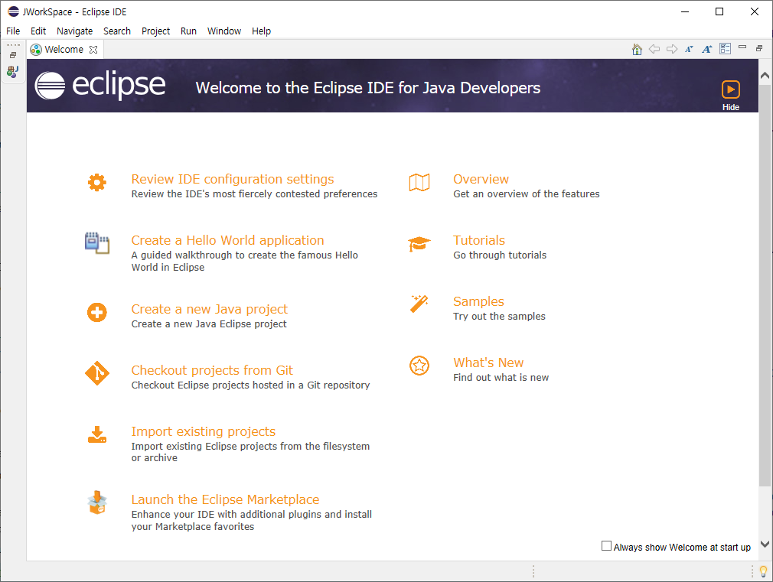Viewport: 773px width, 582px height.
Task: Select the Welcome tab
Action: coord(64,50)
